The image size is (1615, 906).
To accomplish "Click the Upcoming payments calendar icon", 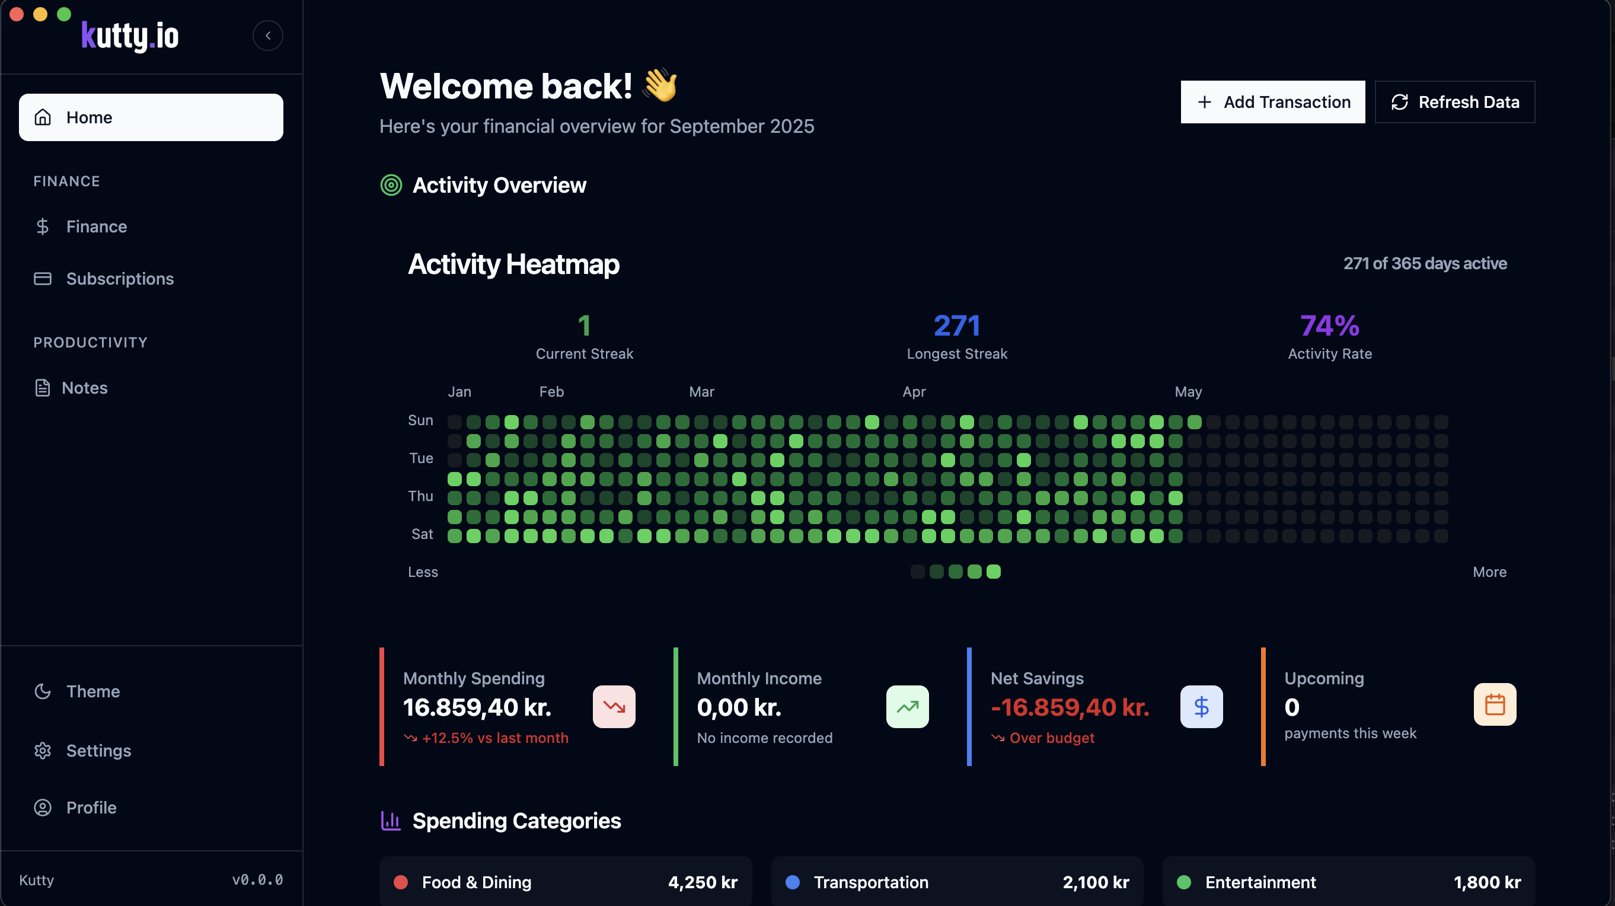I will click(x=1495, y=704).
